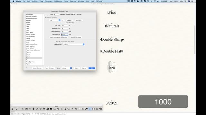This screenshot has width=206, height=115.
Task: Open the Notification Center icon
Action: 192,1
